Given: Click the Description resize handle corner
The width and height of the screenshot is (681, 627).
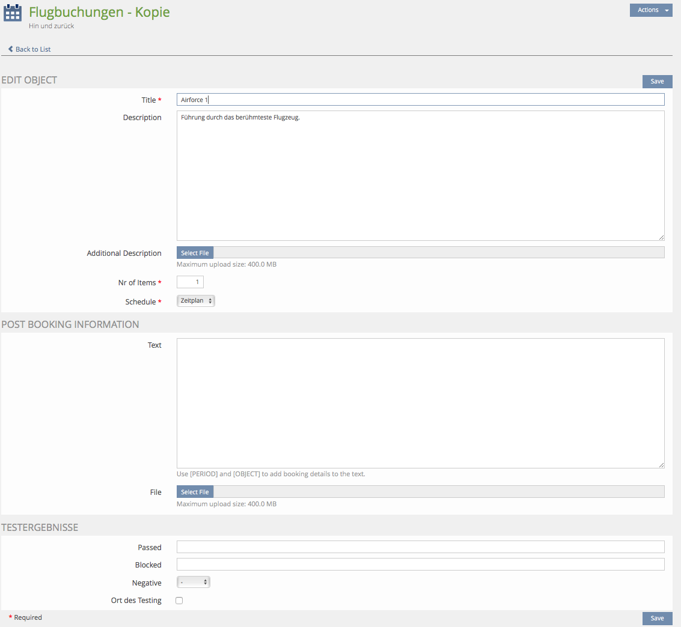Looking at the screenshot, I should [661, 237].
